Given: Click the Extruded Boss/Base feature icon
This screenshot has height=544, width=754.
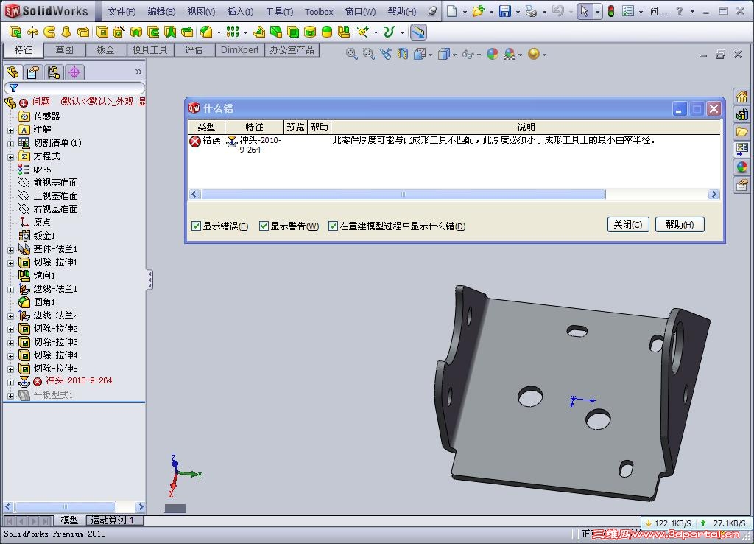Looking at the screenshot, I should tap(15, 32).
